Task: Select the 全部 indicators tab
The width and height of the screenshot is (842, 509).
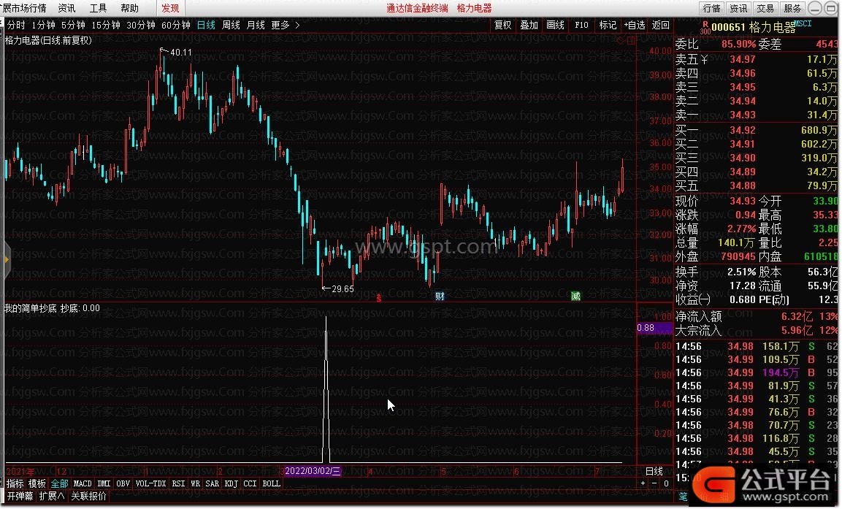Action: point(59,483)
